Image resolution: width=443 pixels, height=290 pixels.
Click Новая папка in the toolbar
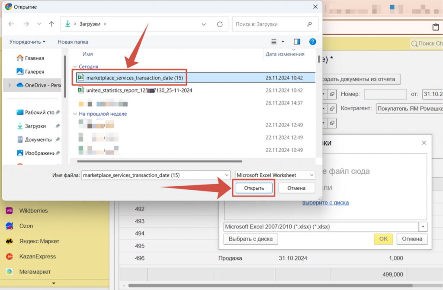pyautogui.click(x=73, y=42)
